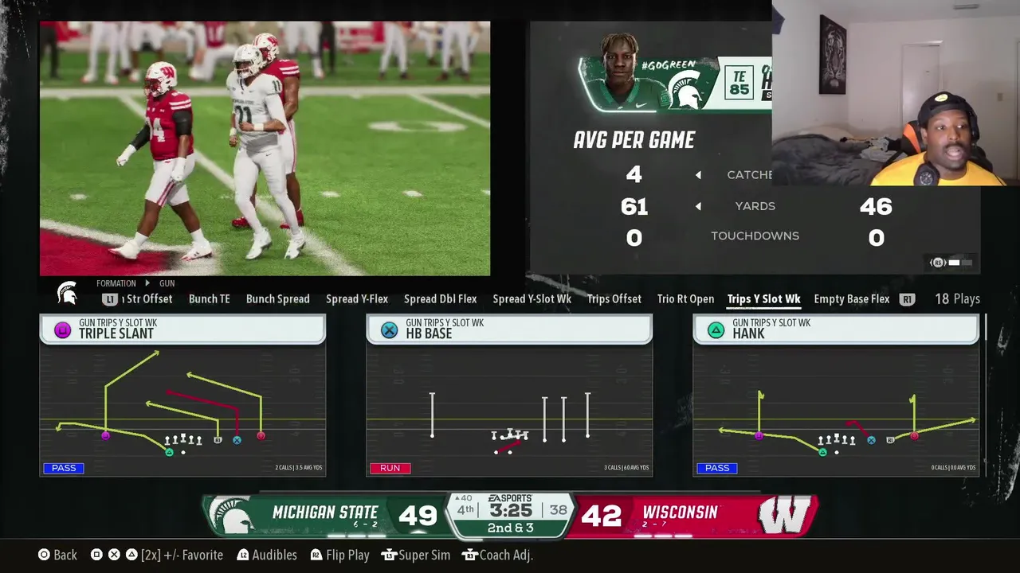Select the Spread Y-Slot Wk formation tab
Viewport: 1020px width, 573px height.
point(532,299)
